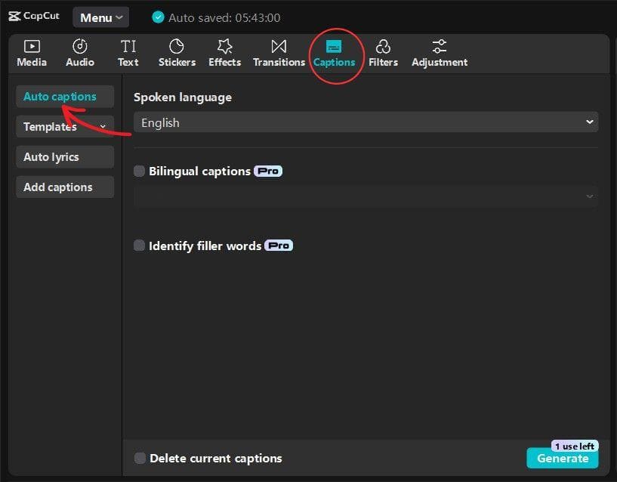
Task: Open the Effects panel
Action: tap(225, 53)
